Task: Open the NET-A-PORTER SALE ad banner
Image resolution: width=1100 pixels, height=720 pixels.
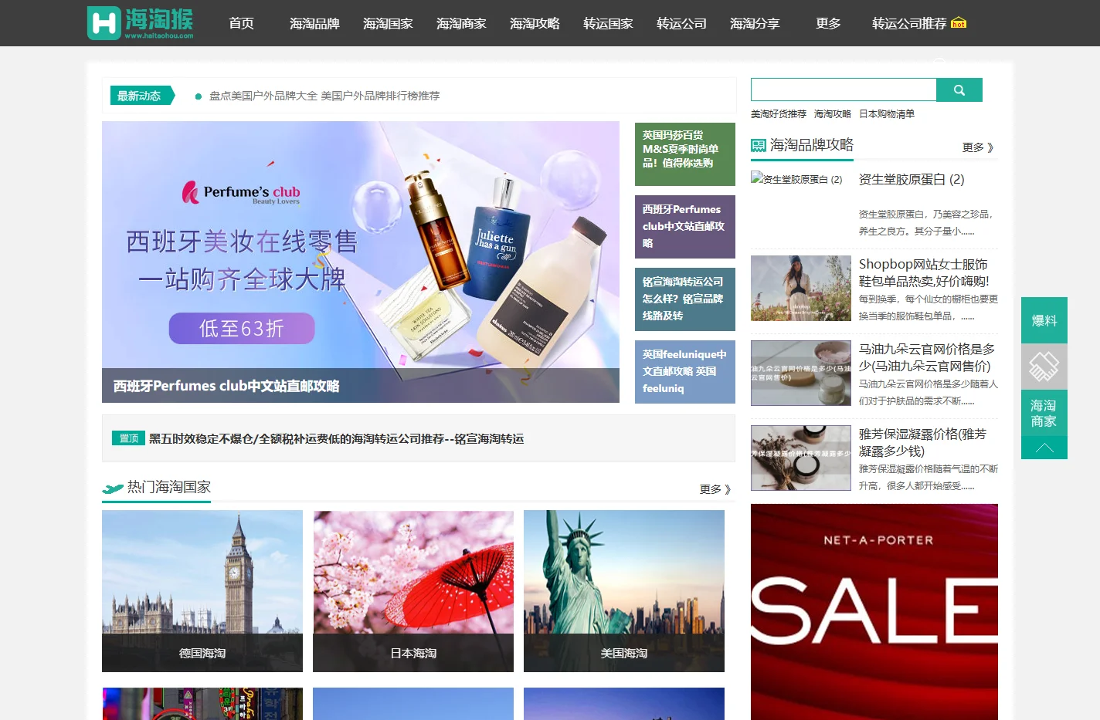Action: click(874, 612)
